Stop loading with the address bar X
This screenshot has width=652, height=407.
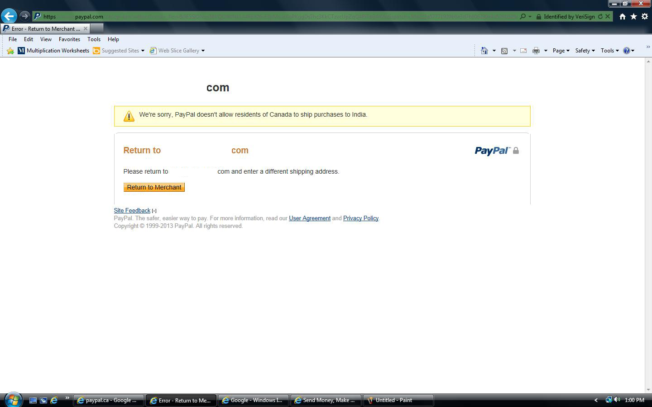pos(608,16)
